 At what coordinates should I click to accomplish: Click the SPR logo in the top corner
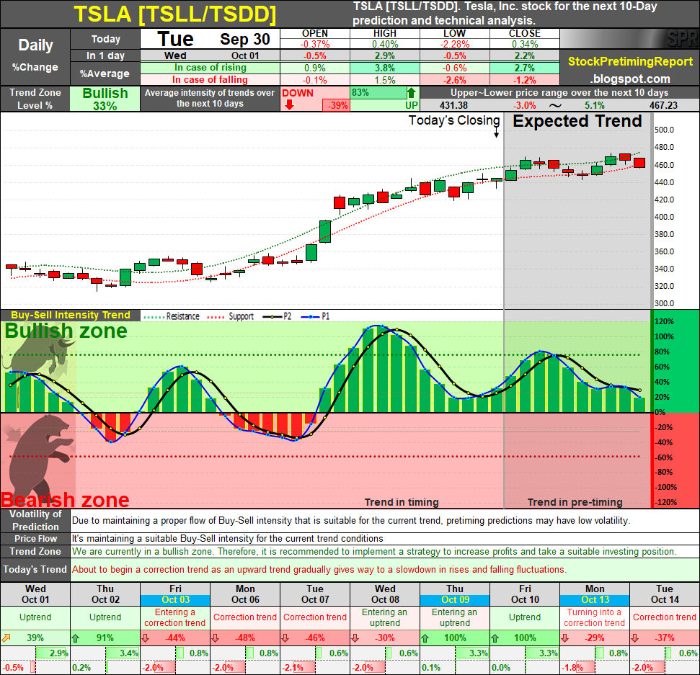click(x=682, y=39)
